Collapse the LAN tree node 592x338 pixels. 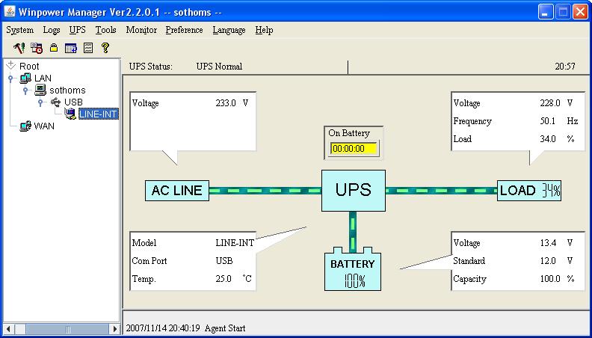(11, 78)
